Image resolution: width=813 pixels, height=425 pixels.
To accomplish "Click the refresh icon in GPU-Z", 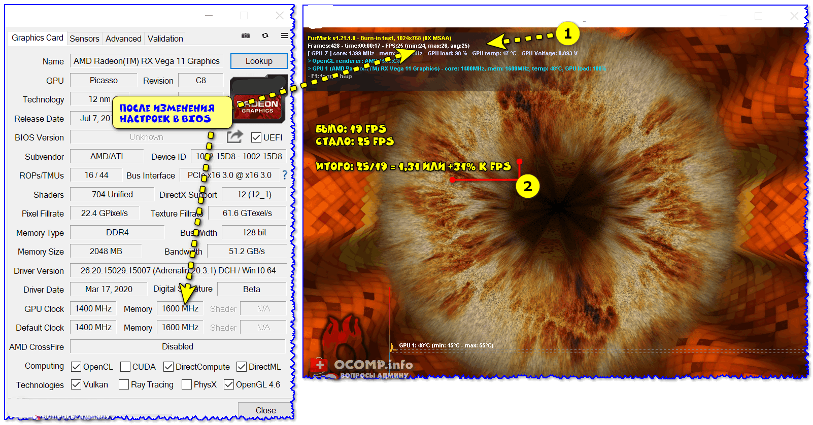I will [265, 36].
